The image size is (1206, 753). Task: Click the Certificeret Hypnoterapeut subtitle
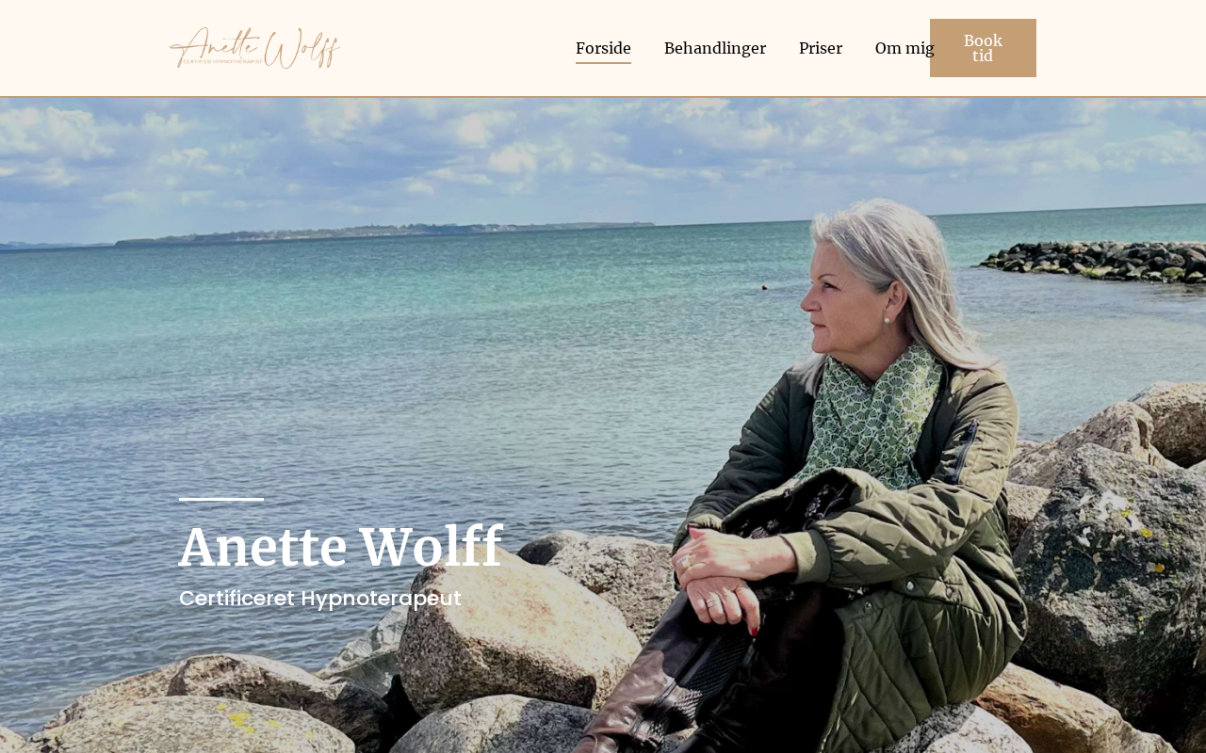coord(320,598)
